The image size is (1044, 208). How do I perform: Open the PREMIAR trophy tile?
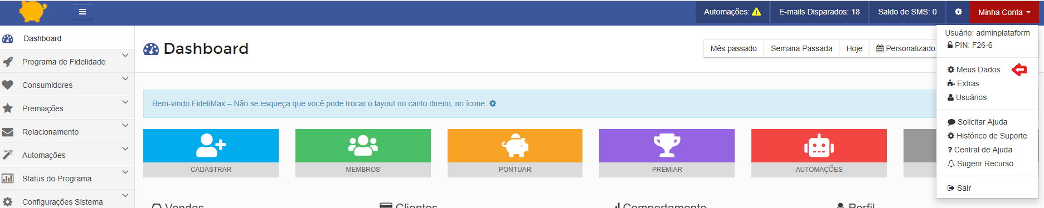click(x=667, y=153)
